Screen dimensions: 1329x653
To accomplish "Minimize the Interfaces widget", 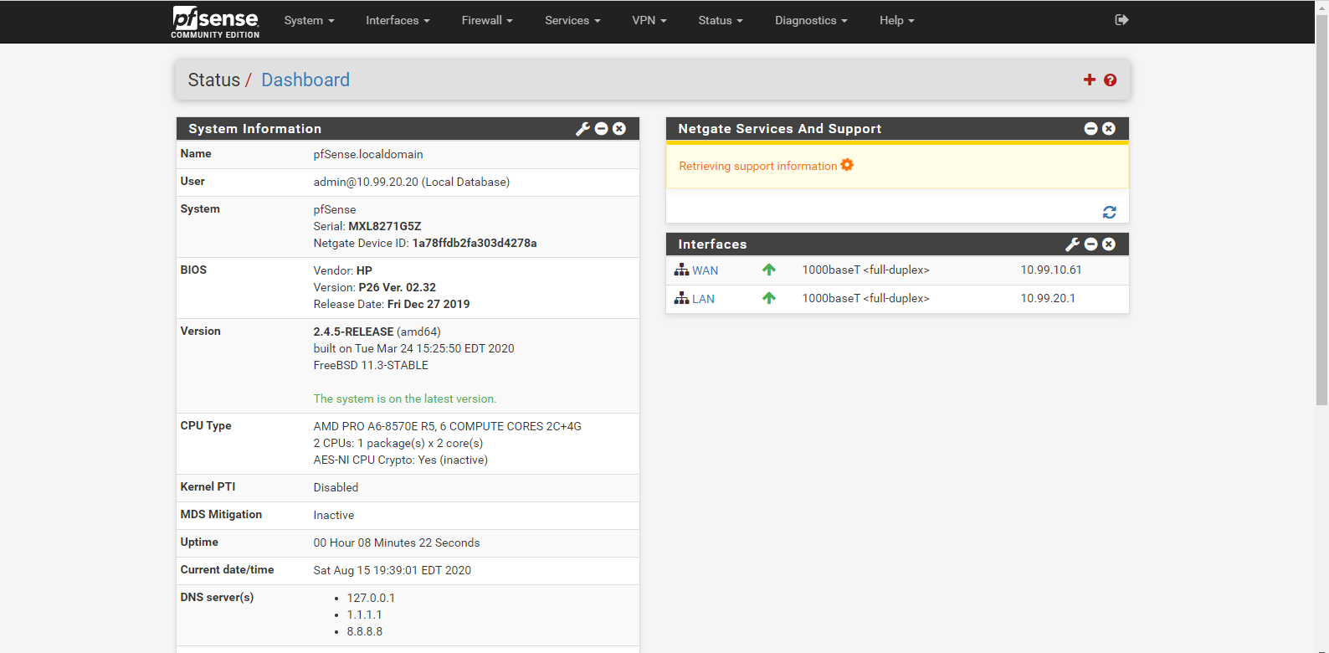I will tap(1090, 244).
